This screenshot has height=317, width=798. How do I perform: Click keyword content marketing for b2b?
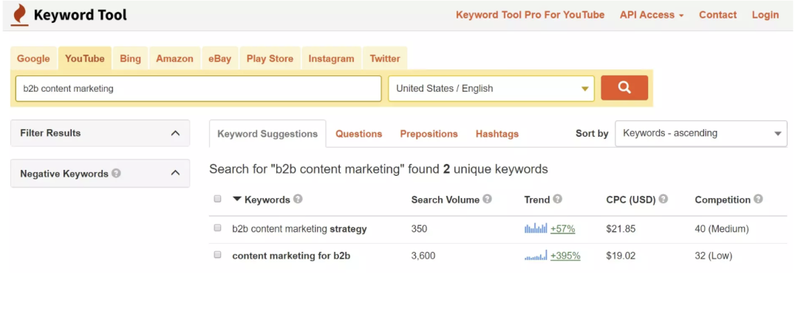pos(291,256)
